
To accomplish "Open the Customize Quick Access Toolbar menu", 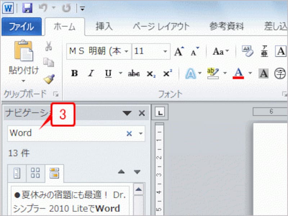I will tap(82, 8).
